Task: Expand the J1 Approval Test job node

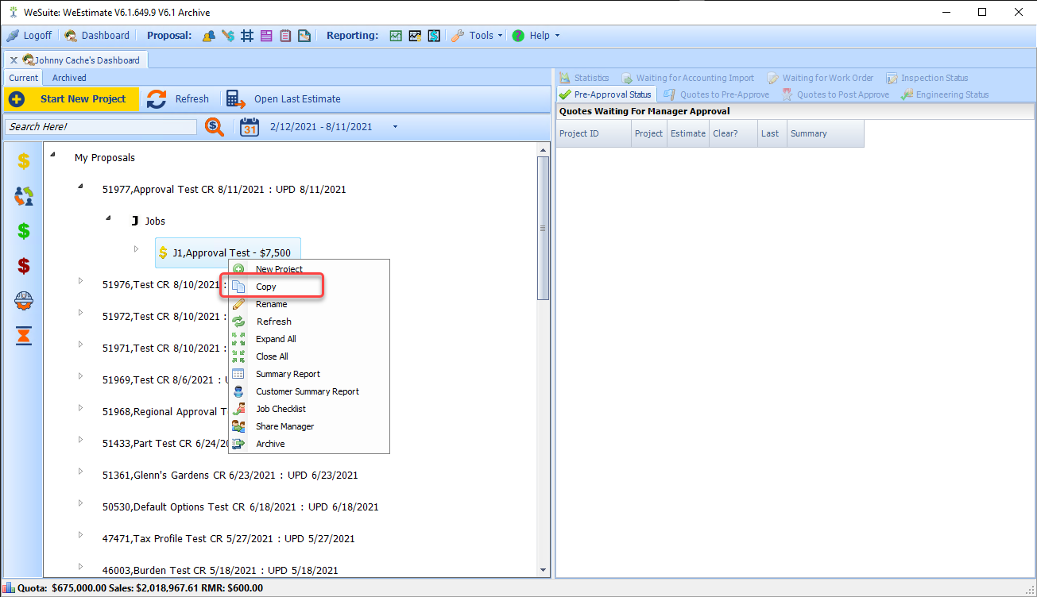Action: tap(136, 249)
